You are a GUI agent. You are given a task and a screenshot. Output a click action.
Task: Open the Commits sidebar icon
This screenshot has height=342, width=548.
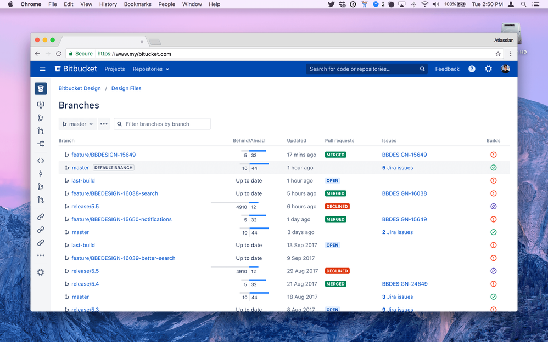(x=41, y=174)
